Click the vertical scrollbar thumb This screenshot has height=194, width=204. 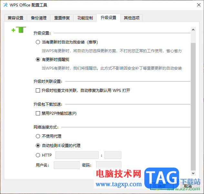pyautogui.click(x=193, y=106)
